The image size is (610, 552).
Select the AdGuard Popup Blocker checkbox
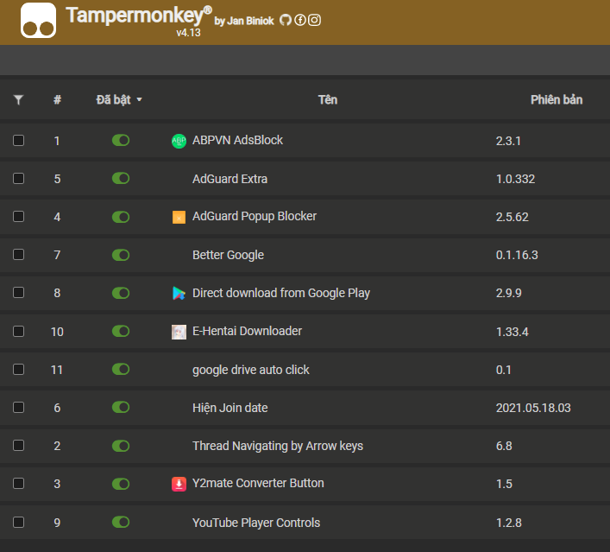tap(18, 217)
